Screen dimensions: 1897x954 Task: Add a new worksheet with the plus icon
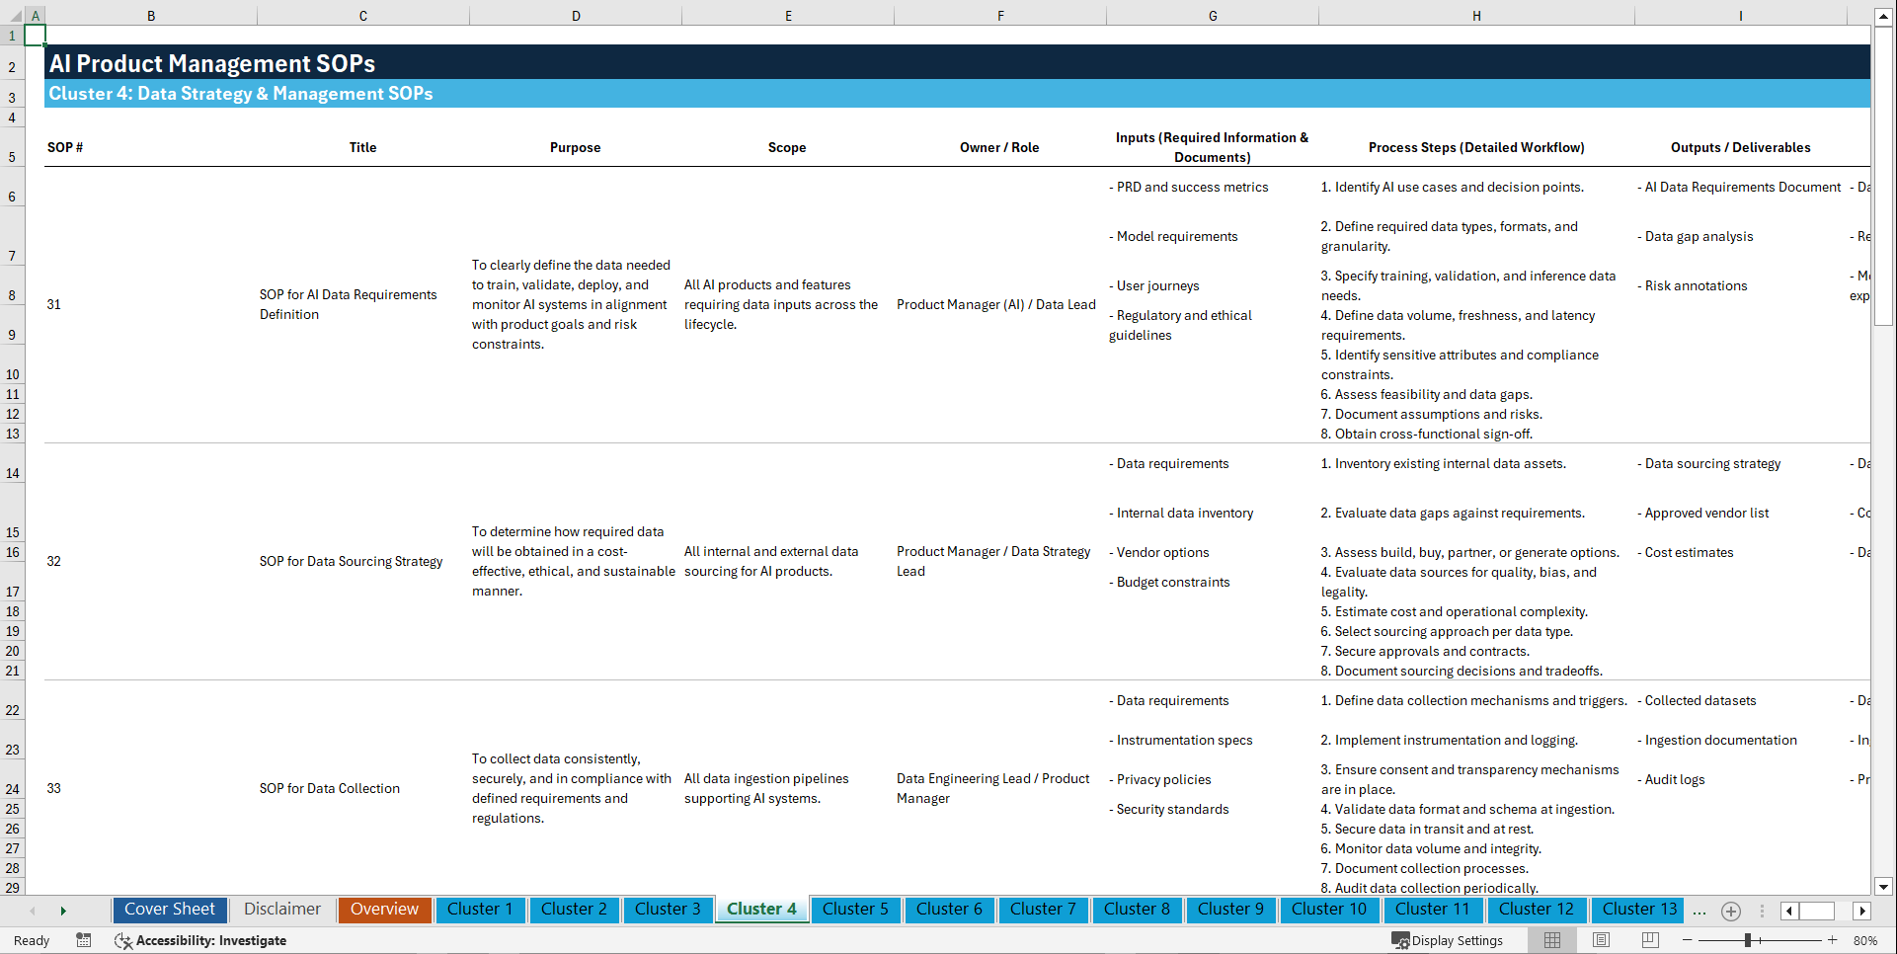(1730, 911)
